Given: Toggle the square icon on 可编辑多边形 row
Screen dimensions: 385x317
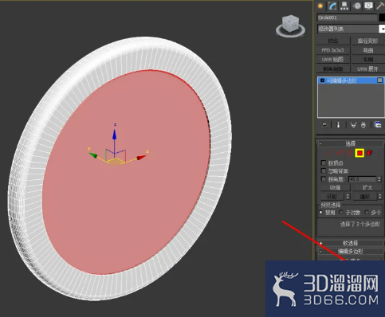Looking at the screenshot, I should point(379,80).
